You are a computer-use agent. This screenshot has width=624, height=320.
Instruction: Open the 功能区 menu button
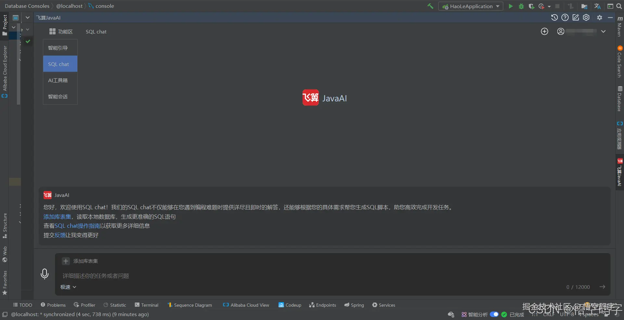pyautogui.click(x=61, y=32)
